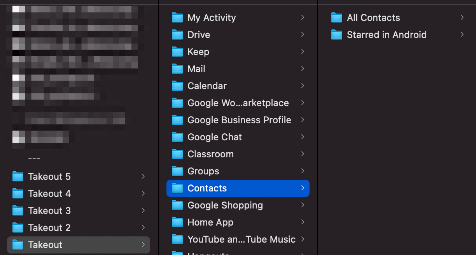Expand the Home App row chevron

point(303,222)
